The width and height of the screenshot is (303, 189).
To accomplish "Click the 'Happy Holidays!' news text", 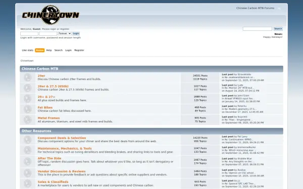I will point(273,37).
